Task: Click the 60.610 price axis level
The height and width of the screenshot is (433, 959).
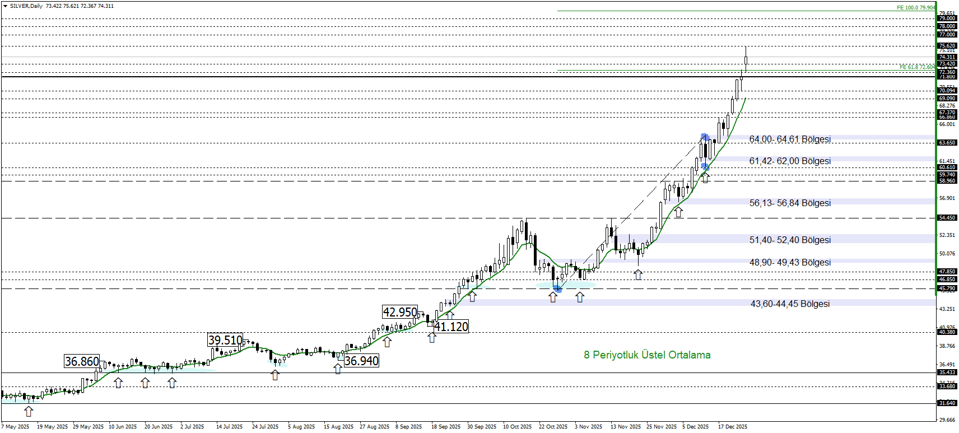Action: pos(947,167)
